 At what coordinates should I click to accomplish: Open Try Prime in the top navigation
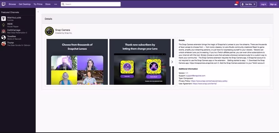(x=38, y=4)
